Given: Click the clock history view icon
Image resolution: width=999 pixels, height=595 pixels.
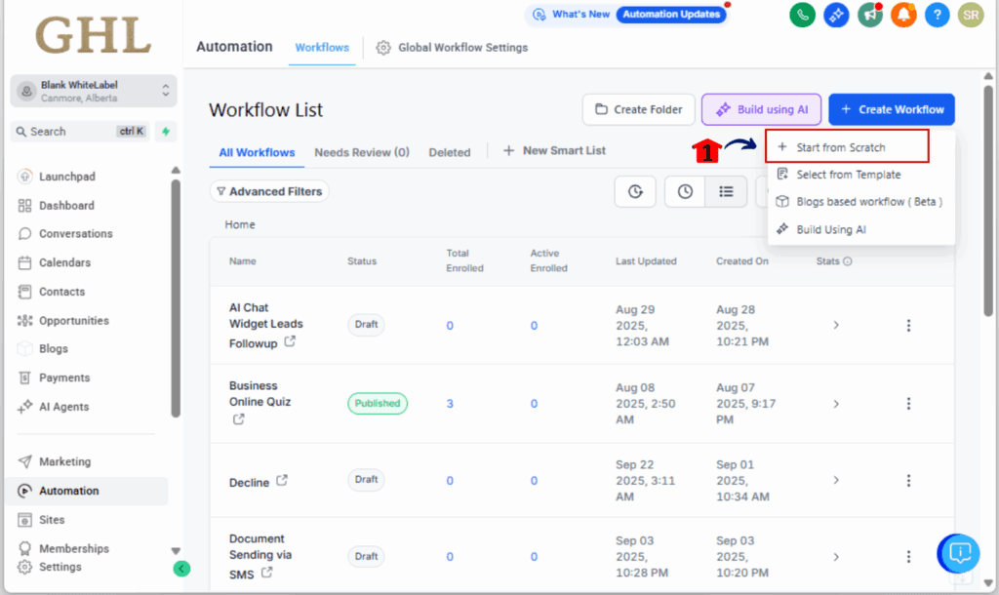Looking at the screenshot, I should pyautogui.click(x=685, y=191).
